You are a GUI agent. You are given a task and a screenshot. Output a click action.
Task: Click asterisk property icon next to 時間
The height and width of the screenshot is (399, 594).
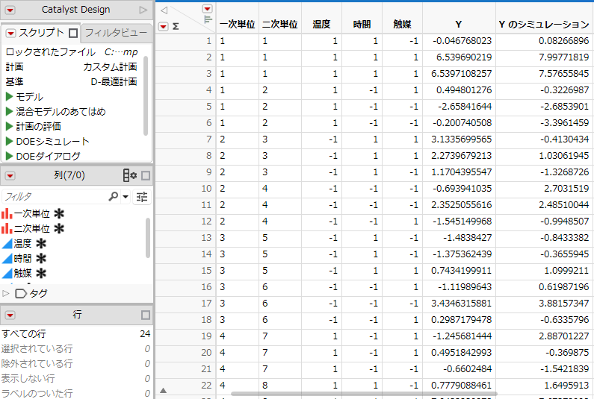41,258
